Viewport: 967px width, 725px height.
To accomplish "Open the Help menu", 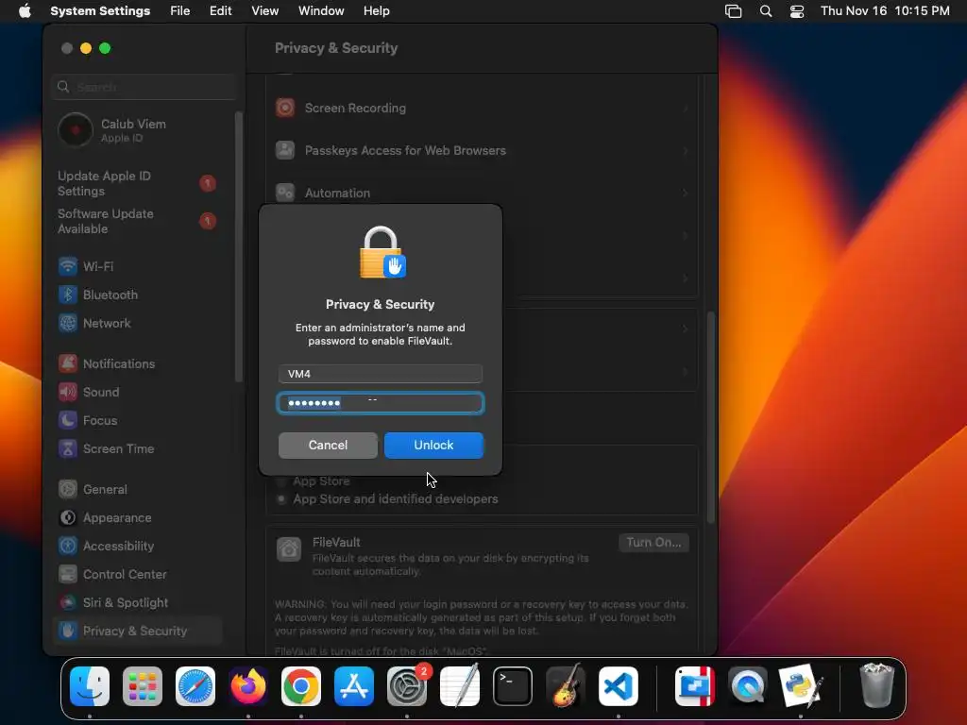I will pos(376,11).
